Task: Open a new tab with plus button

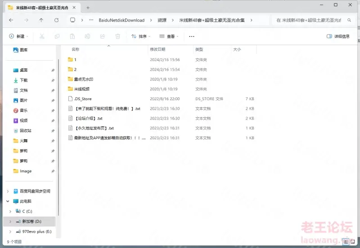Action: (88, 8)
